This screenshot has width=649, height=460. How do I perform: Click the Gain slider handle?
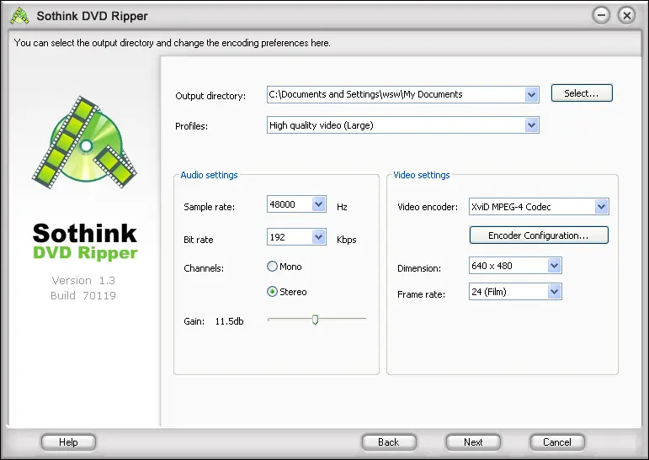click(x=315, y=320)
